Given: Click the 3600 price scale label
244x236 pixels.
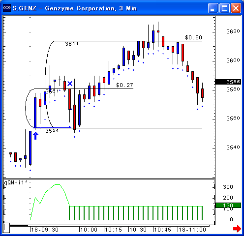Looking at the screenshot, I should tap(233, 60).
